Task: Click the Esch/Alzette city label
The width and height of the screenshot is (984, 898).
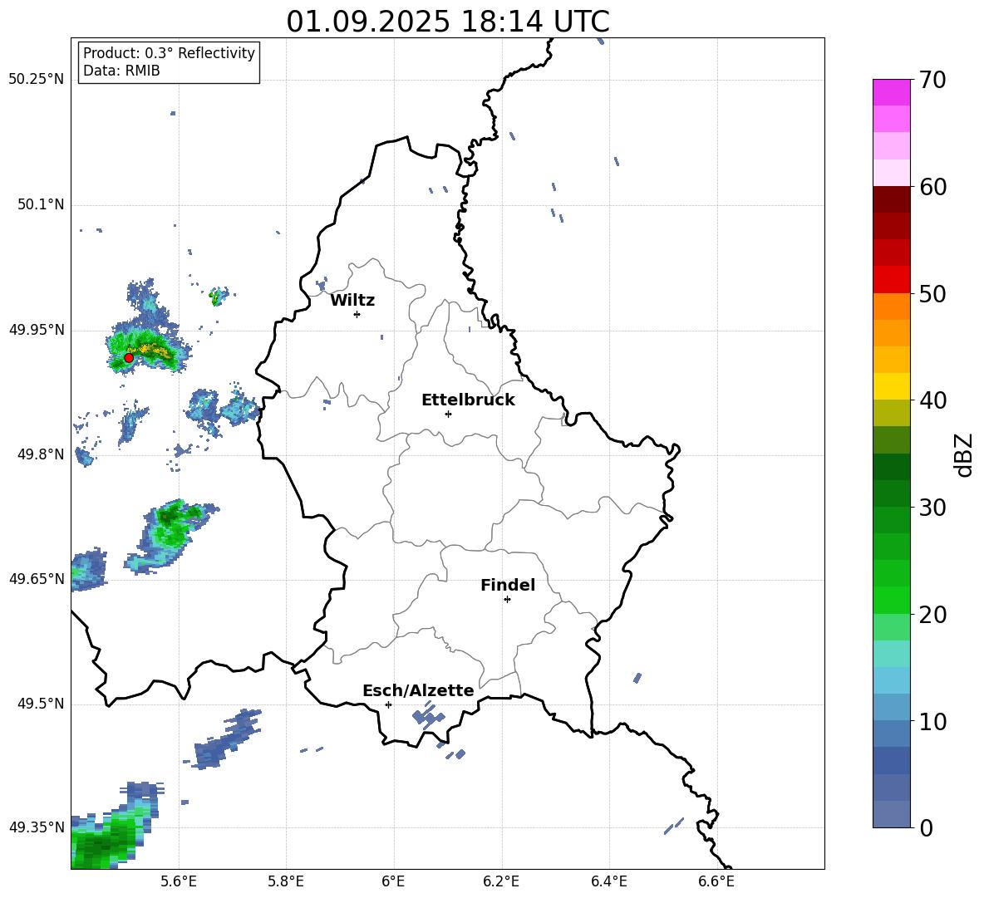Action: click(x=418, y=691)
